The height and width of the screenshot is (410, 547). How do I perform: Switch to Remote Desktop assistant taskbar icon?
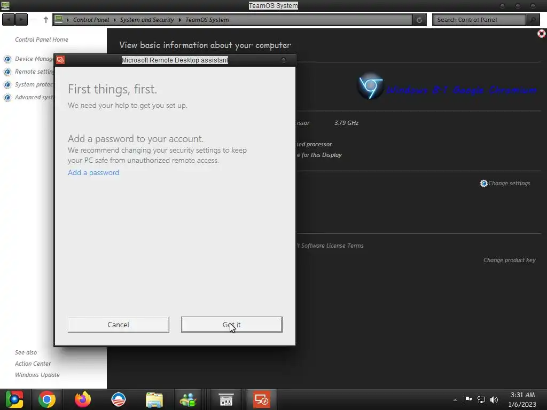point(262,399)
